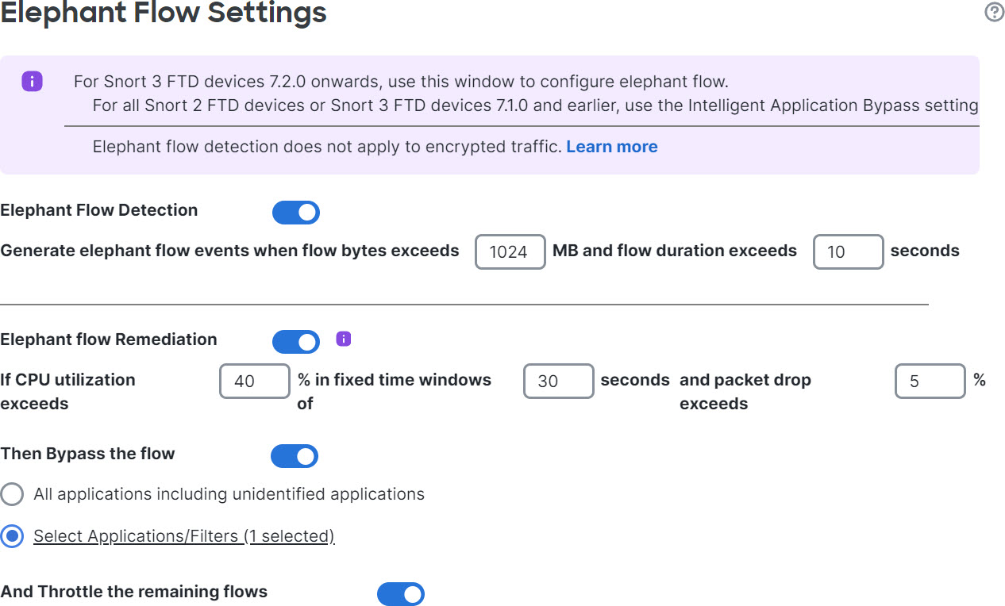Image resolution: width=1005 pixels, height=606 pixels.
Task: Disable the Elephant flow Remediation toggle
Action: (x=296, y=342)
